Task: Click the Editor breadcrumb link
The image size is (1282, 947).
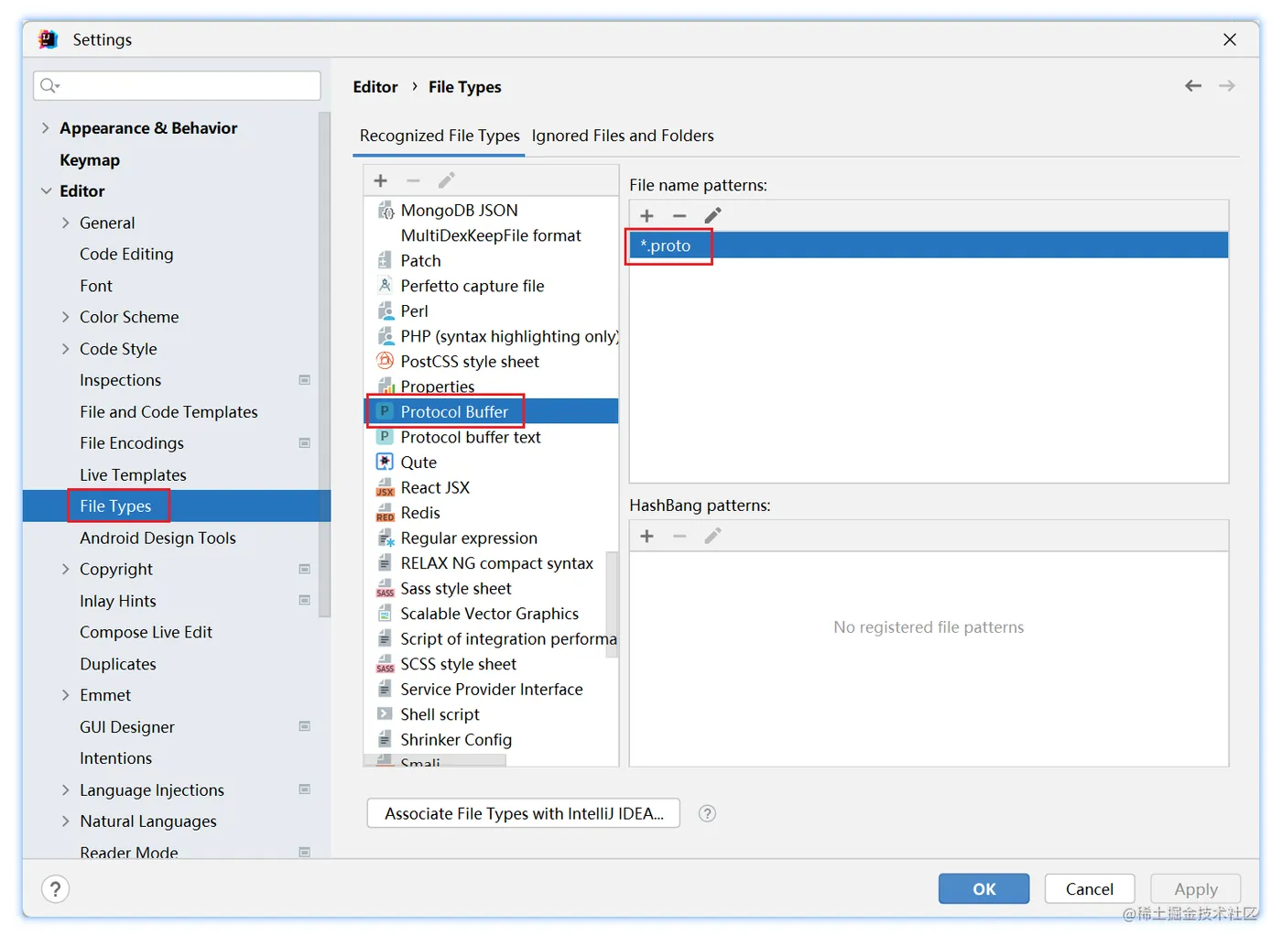Action: 375,87
